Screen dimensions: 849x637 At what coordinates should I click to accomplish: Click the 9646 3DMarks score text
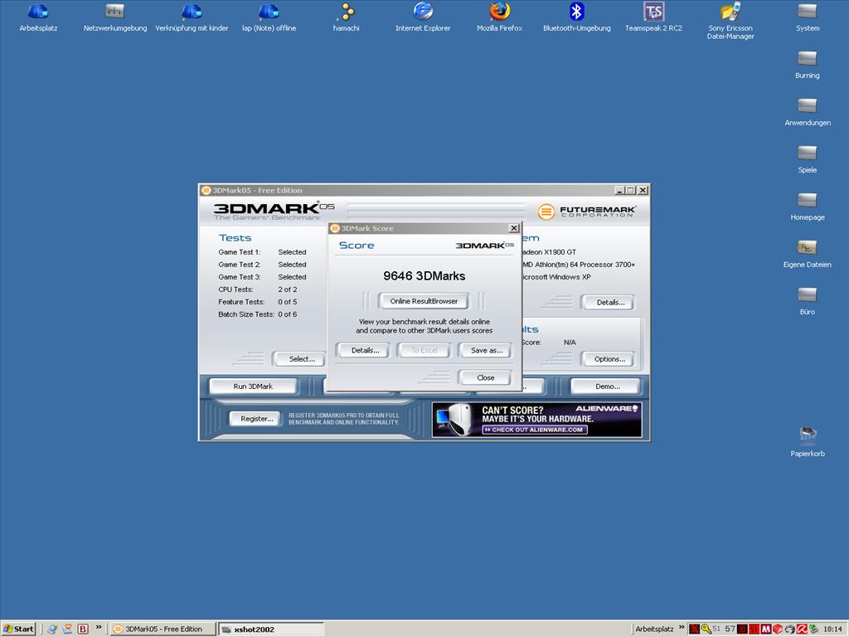424,275
